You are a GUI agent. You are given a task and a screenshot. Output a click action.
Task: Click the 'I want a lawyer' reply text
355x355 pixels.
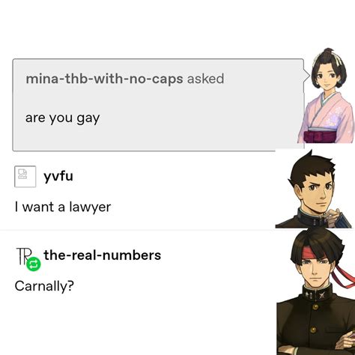point(63,207)
